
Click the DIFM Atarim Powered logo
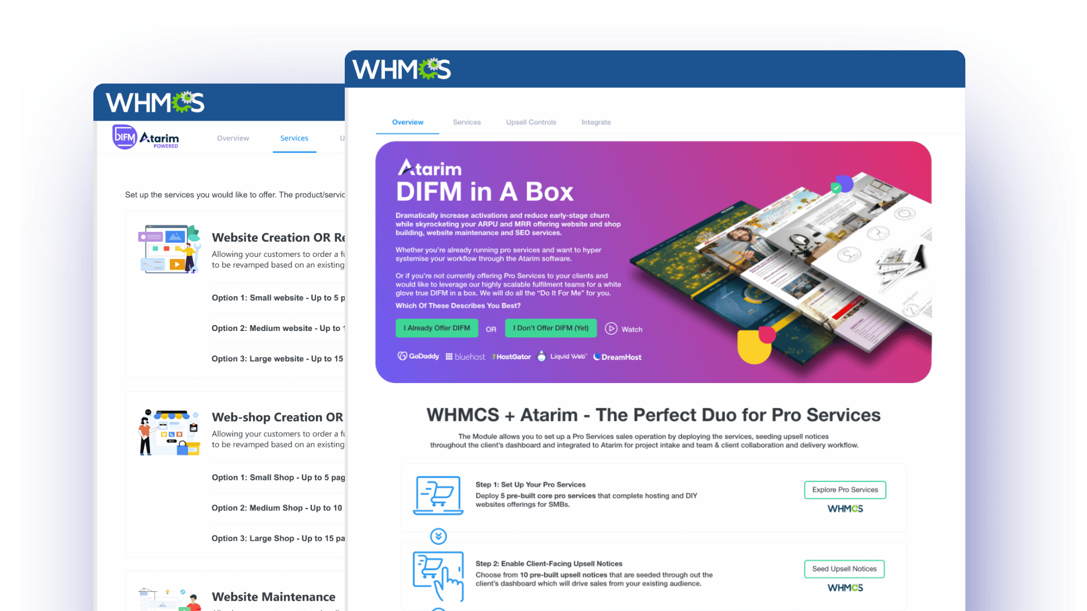(145, 137)
